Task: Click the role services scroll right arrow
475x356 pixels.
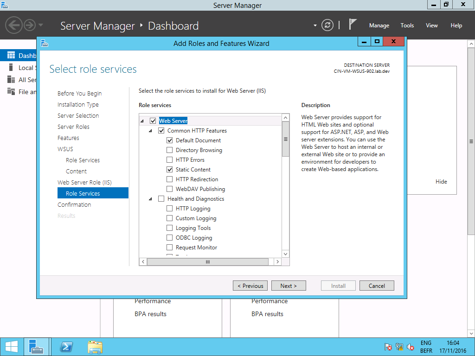Action: (277, 261)
